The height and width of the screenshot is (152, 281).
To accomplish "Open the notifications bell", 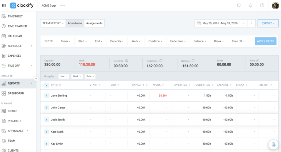I will 251,5.
